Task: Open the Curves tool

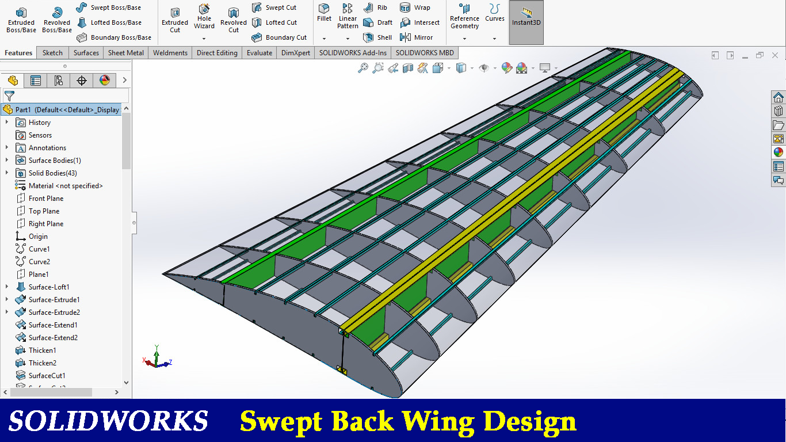Action: tap(495, 13)
